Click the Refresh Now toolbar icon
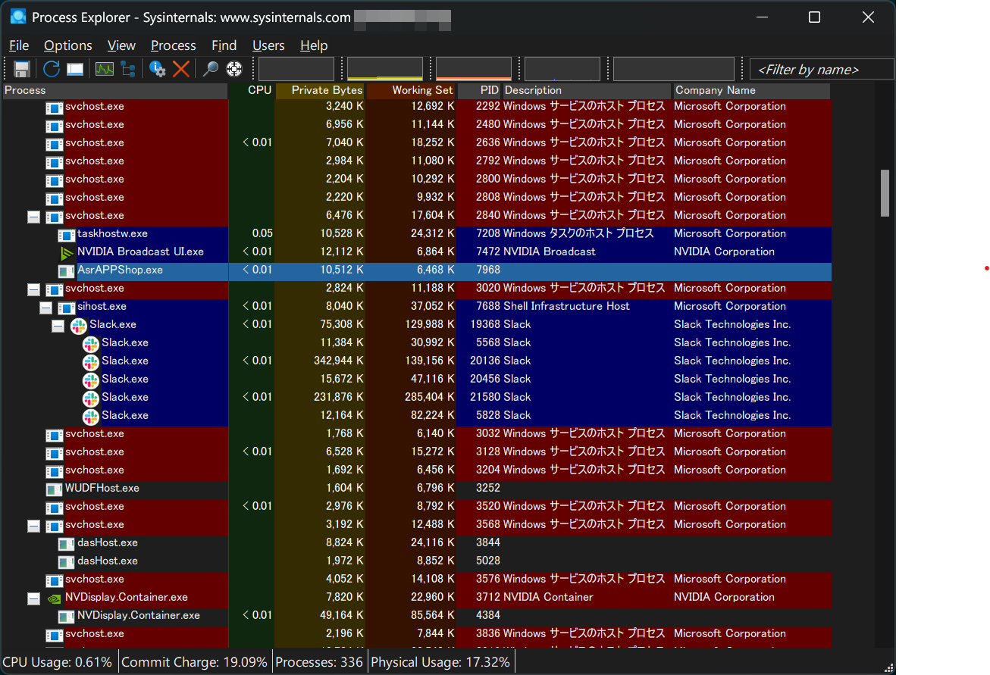The height and width of the screenshot is (675, 990). tap(51, 69)
